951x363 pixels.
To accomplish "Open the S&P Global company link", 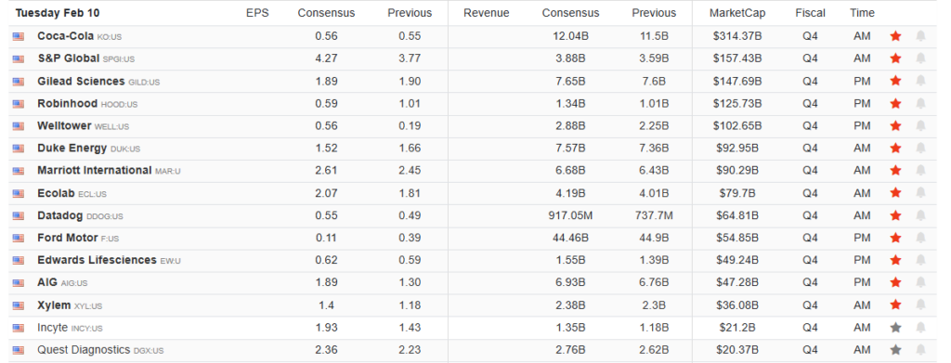I will (69, 58).
